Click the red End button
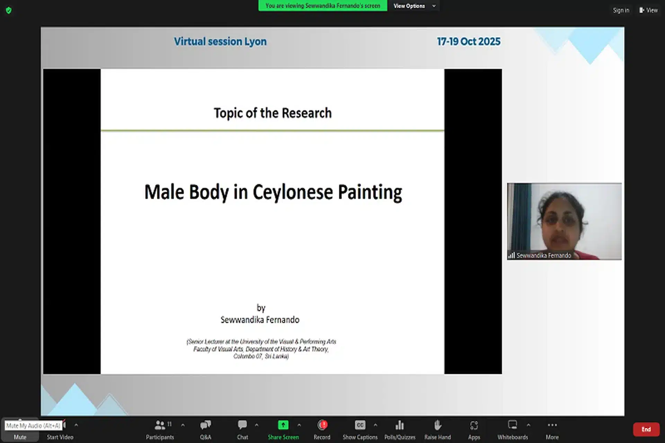 646,429
